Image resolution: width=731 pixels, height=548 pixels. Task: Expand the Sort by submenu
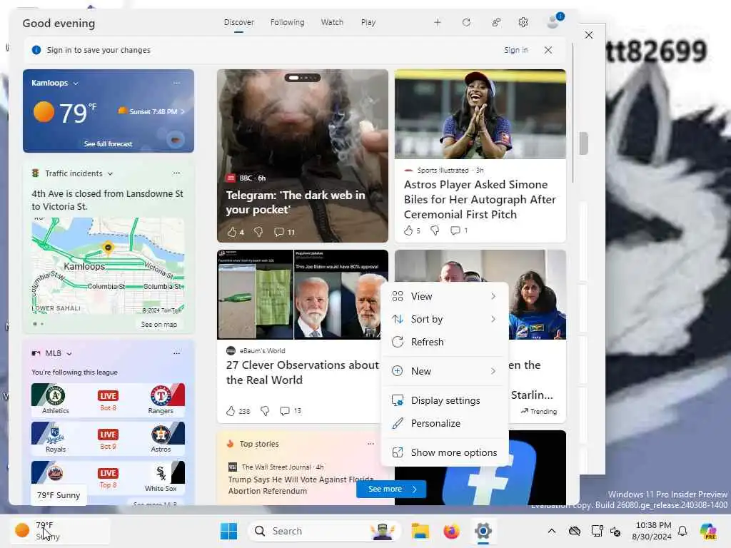444,319
